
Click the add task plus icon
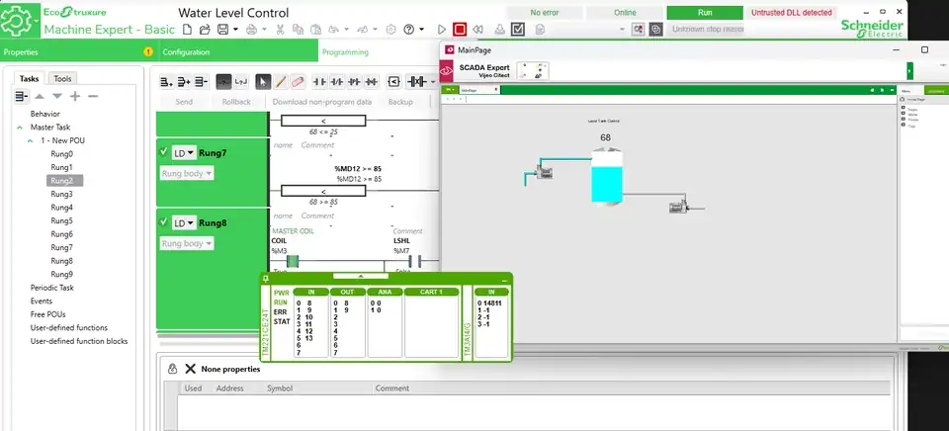click(75, 96)
